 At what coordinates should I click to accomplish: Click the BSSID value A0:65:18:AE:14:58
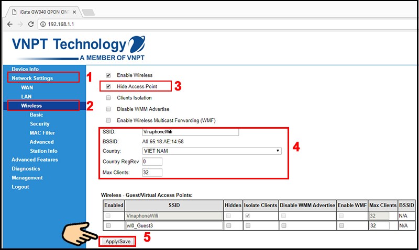[x=163, y=142]
